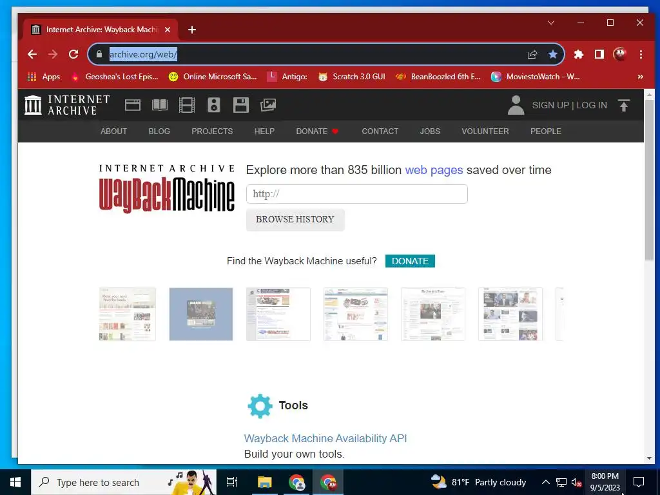Select the Internet Archive Wayback Machine tab
Image resolution: width=660 pixels, height=495 pixels.
tap(101, 30)
